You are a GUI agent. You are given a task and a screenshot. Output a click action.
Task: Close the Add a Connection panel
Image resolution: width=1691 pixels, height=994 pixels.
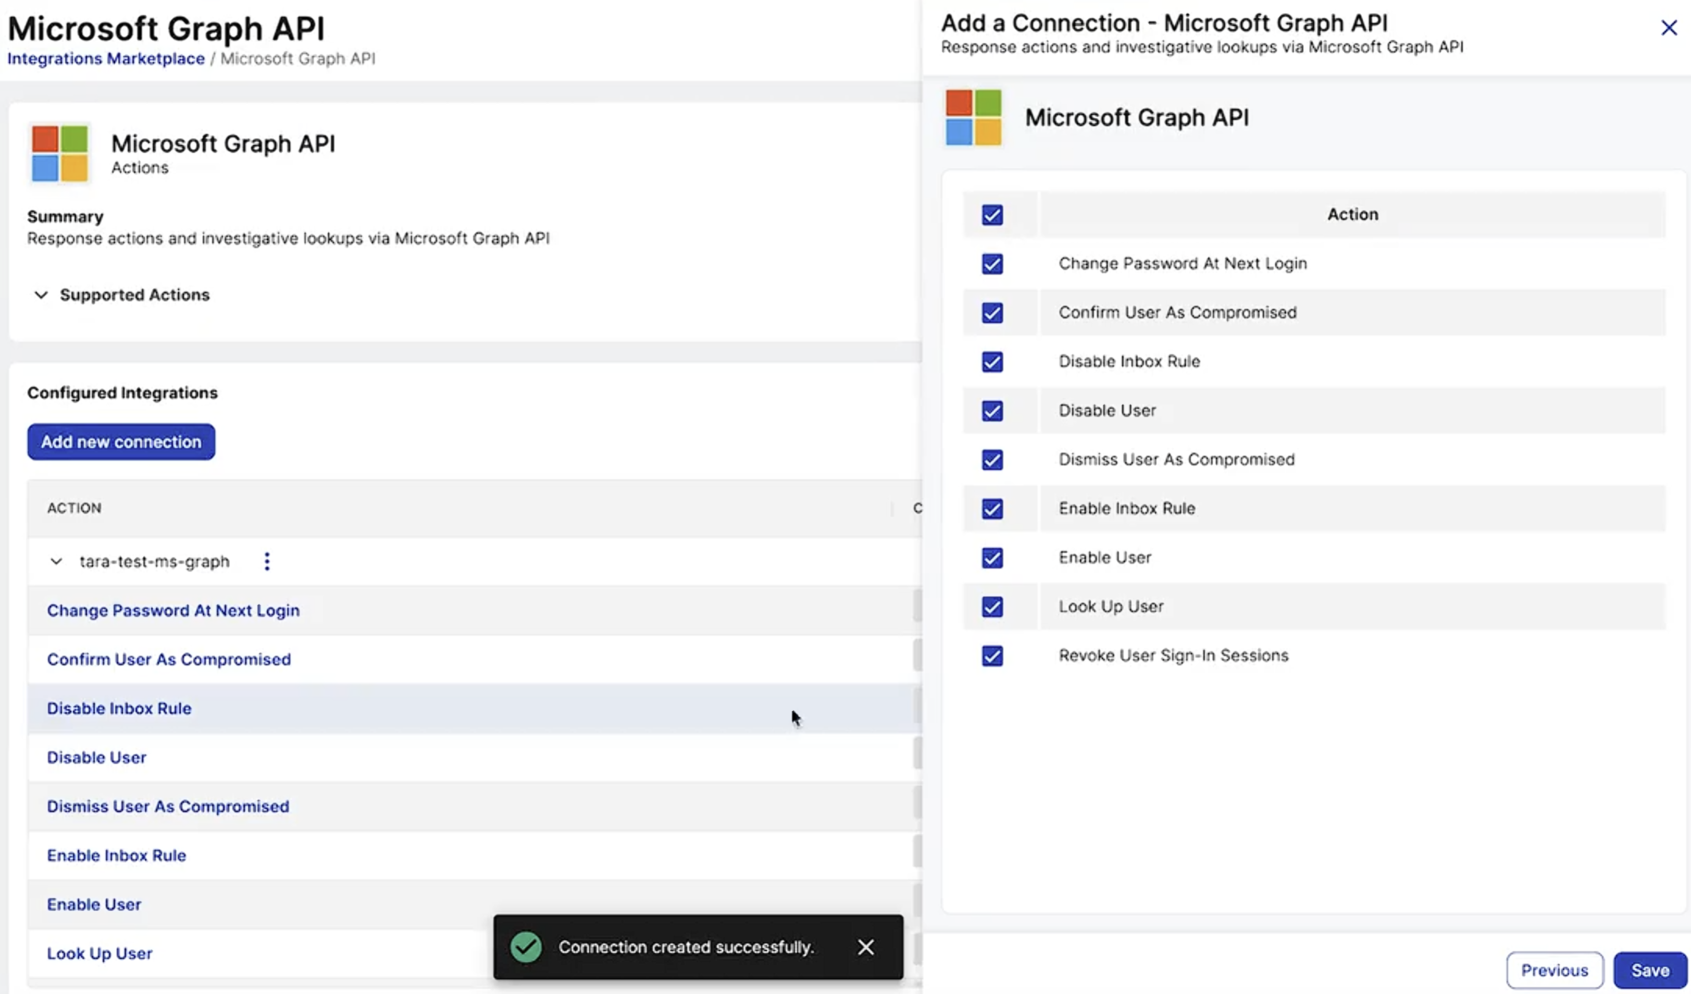1668,28
